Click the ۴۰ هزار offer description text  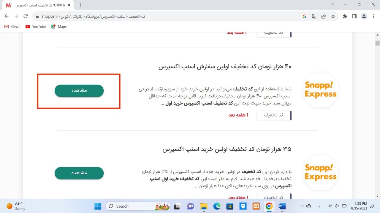coord(215,96)
